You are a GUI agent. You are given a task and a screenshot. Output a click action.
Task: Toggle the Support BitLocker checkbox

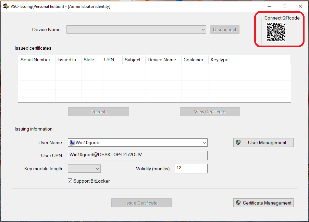(x=70, y=181)
